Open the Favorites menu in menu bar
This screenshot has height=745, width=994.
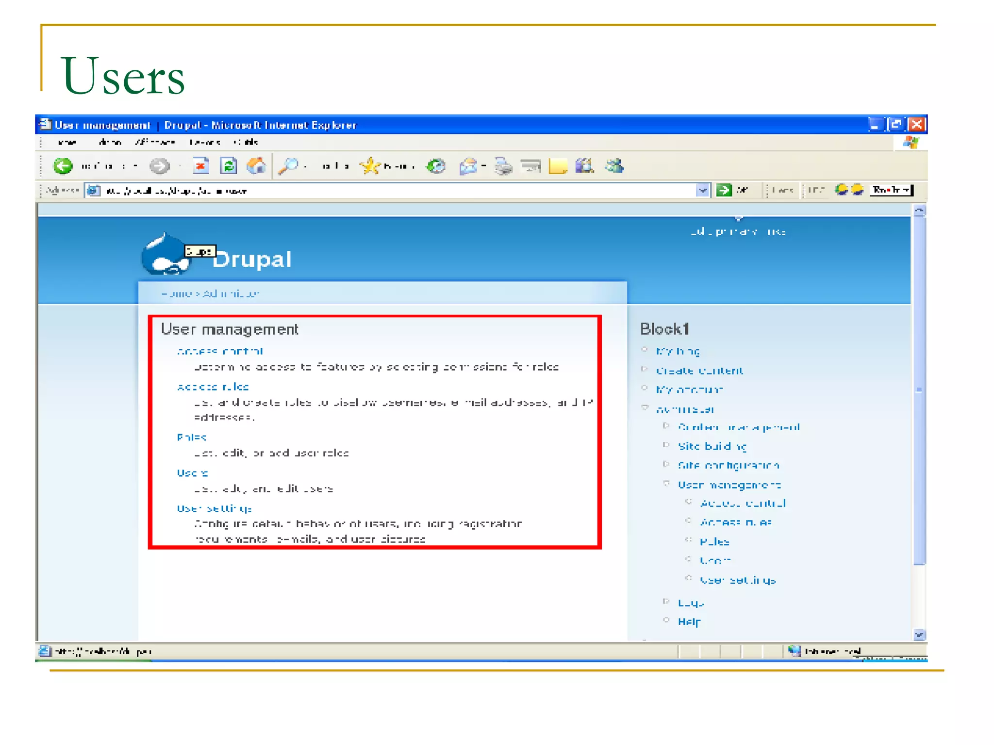[x=155, y=142]
